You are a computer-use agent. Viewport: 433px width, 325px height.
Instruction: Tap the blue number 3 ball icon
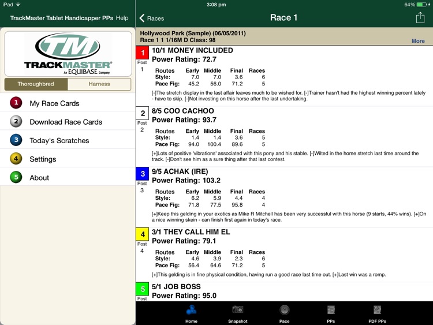16,140
